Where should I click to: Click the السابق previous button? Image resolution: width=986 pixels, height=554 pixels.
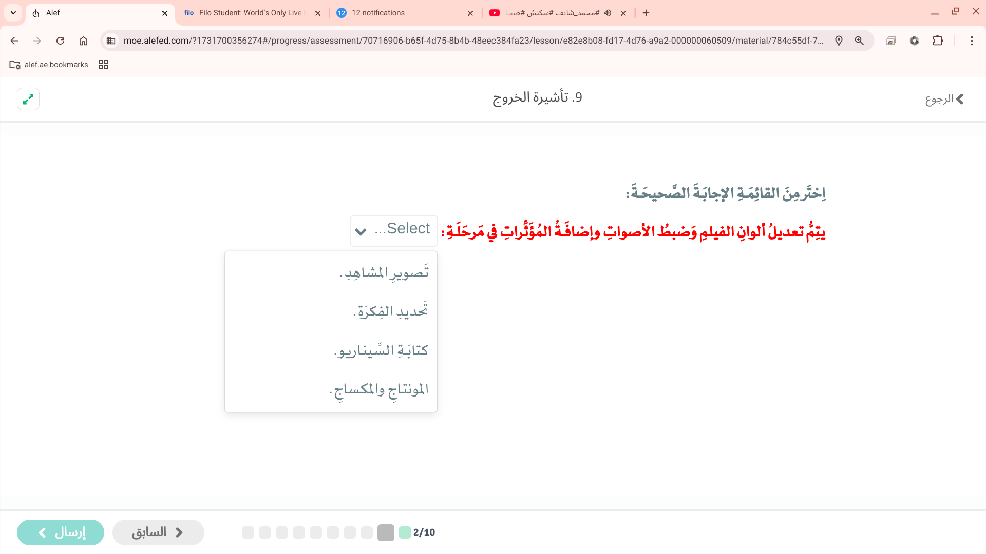click(x=158, y=532)
